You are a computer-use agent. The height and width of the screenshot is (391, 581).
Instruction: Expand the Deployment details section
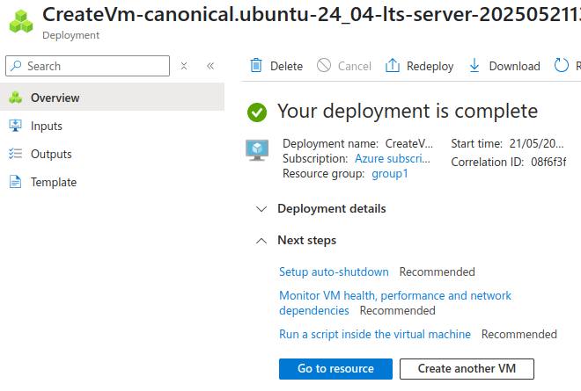[x=321, y=208]
